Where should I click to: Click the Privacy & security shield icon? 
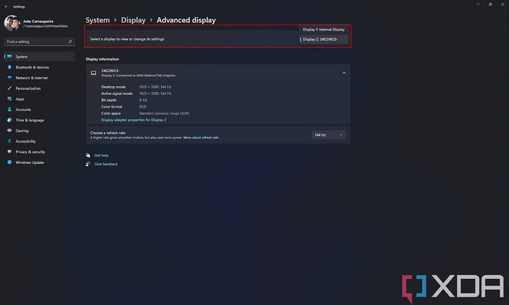pyautogui.click(x=9, y=152)
